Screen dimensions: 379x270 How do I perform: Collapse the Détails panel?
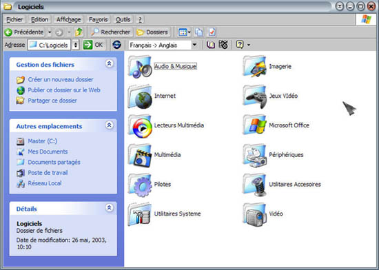[x=110, y=208]
